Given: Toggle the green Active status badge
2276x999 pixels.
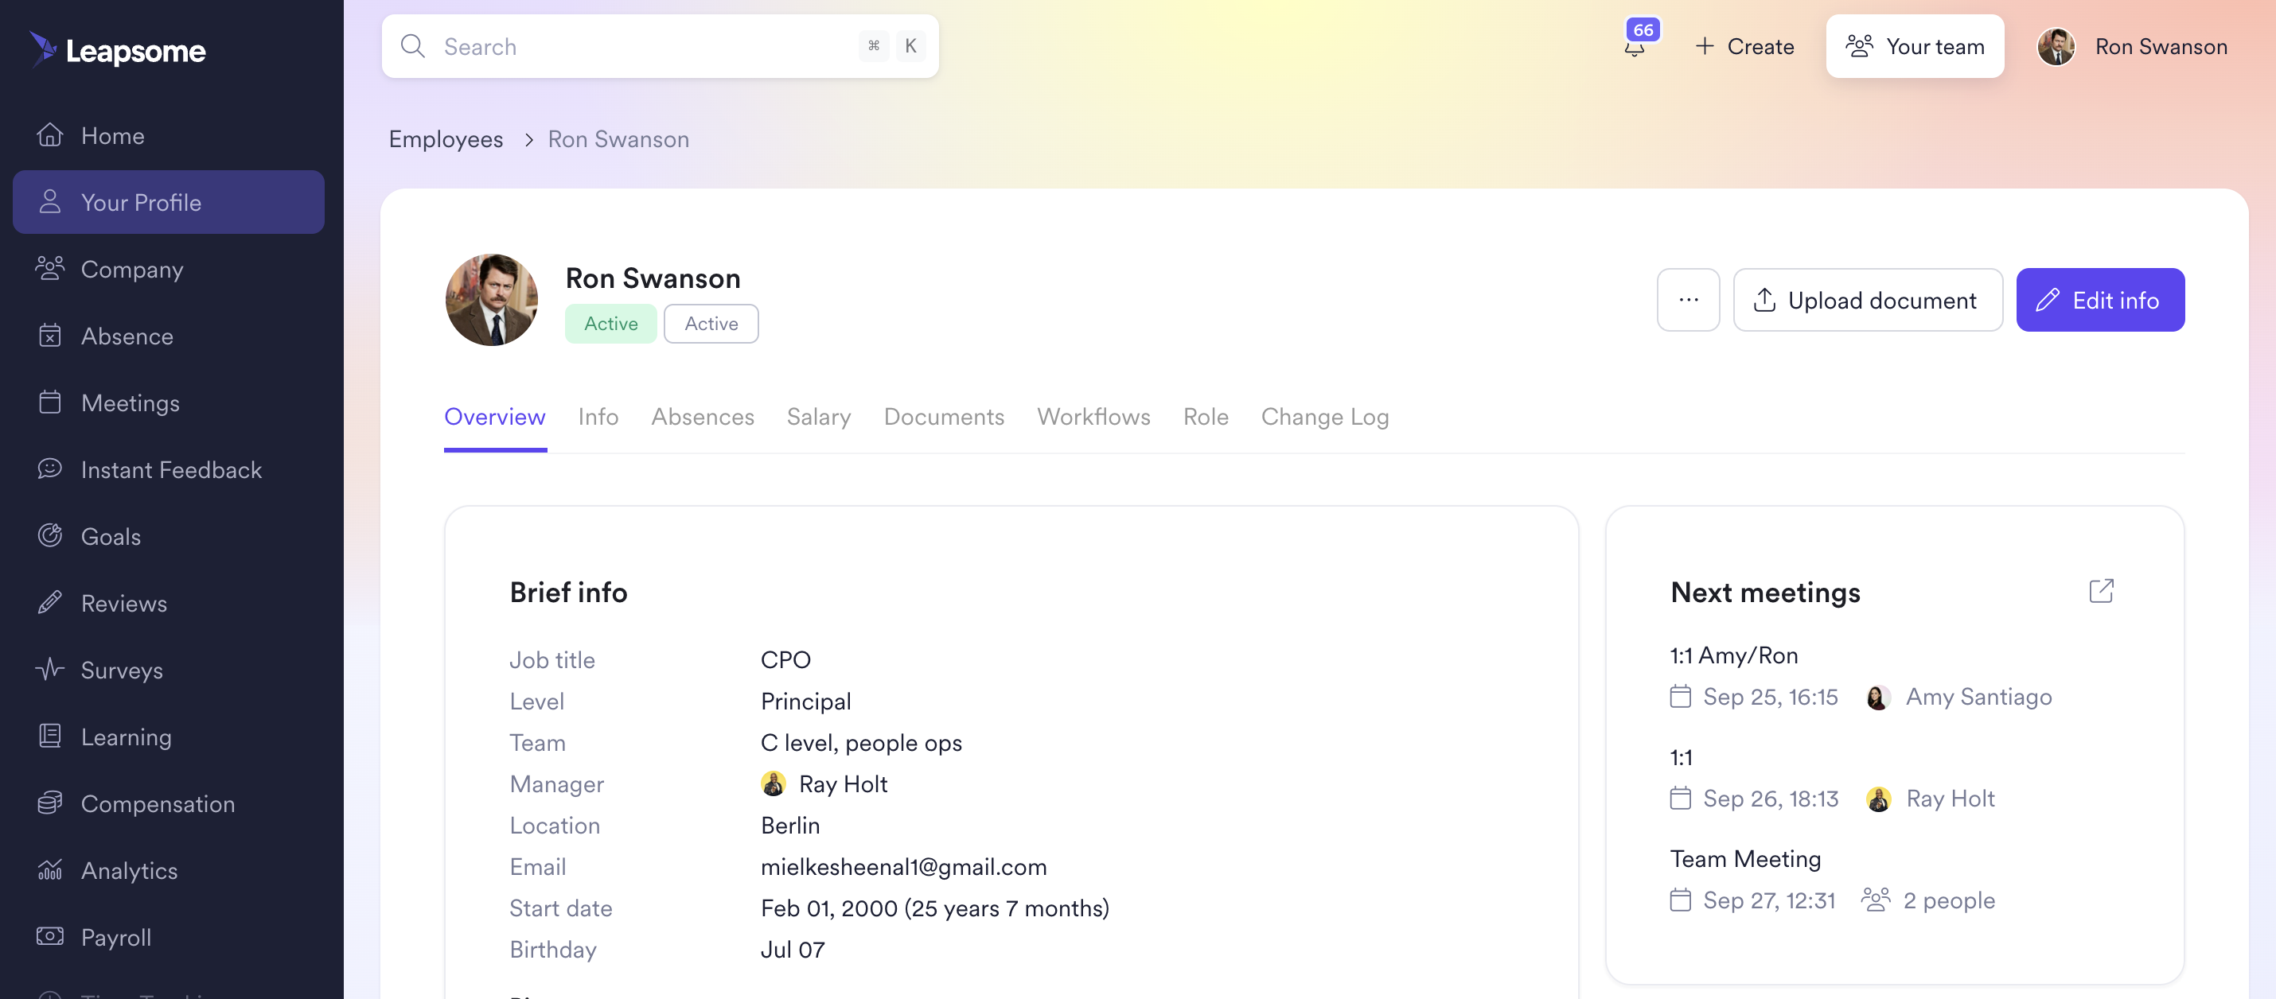Looking at the screenshot, I should [x=610, y=323].
